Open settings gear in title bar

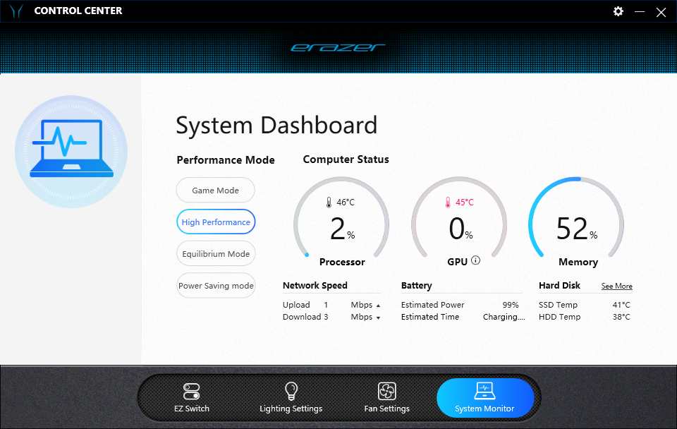[x=618, y=11]
